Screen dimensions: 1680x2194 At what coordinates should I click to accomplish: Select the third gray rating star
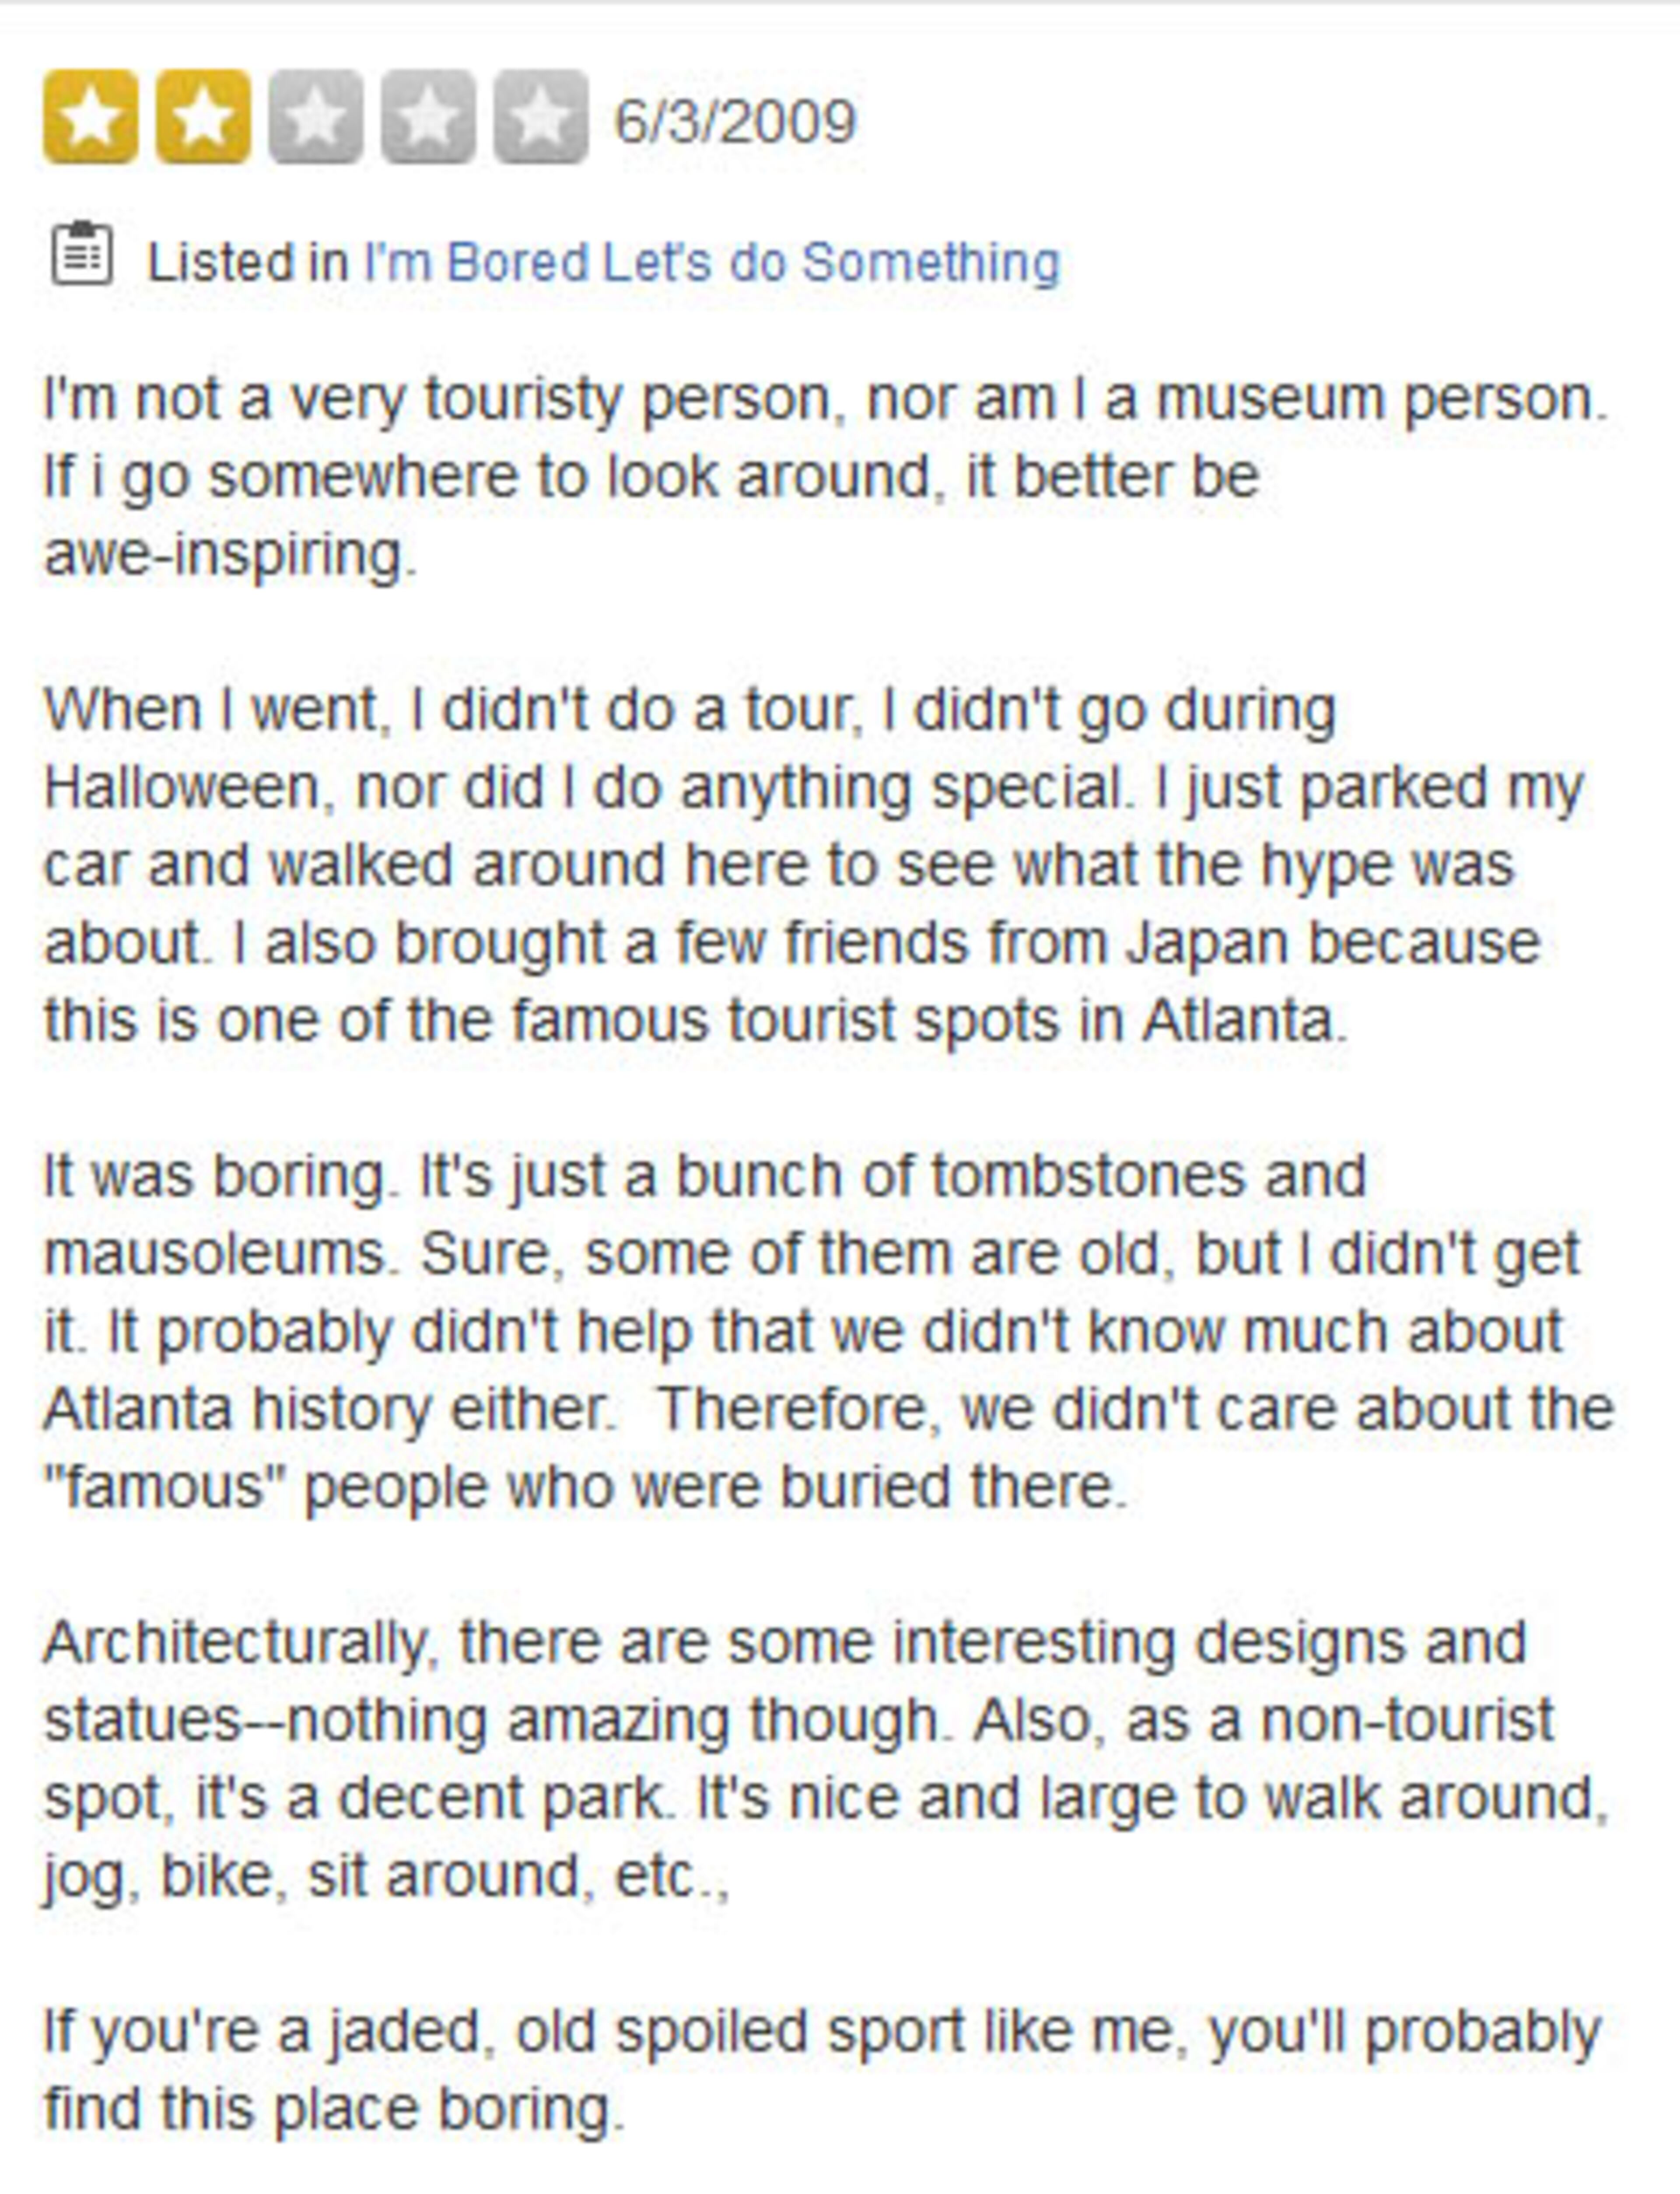316,117
